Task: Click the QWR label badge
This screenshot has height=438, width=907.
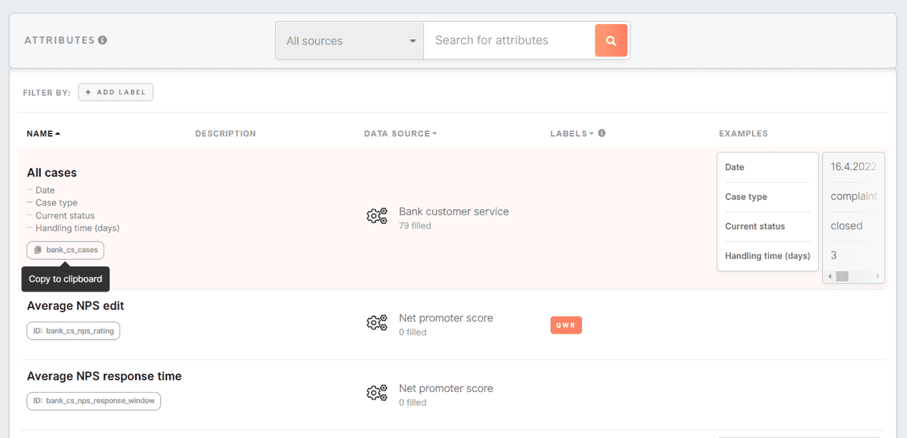Action: [x=566, y=325]
